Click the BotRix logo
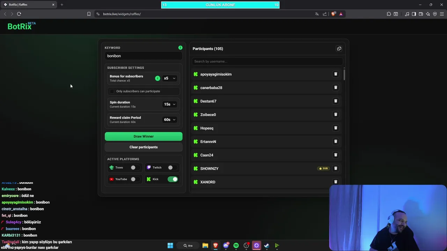This screenshot has width=447, height=251. (x=21, y=26)
